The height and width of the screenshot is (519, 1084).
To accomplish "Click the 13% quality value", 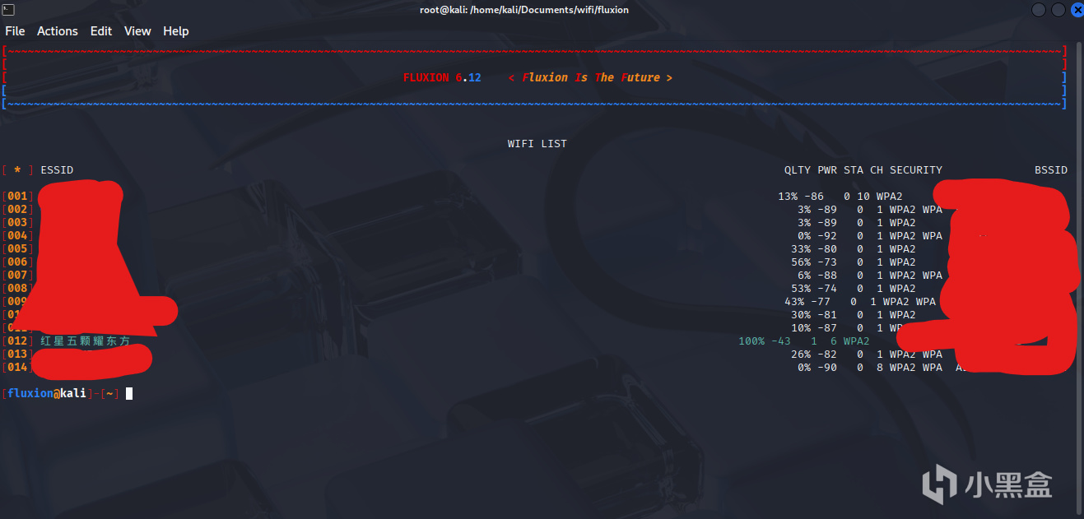I will (788, 197).
